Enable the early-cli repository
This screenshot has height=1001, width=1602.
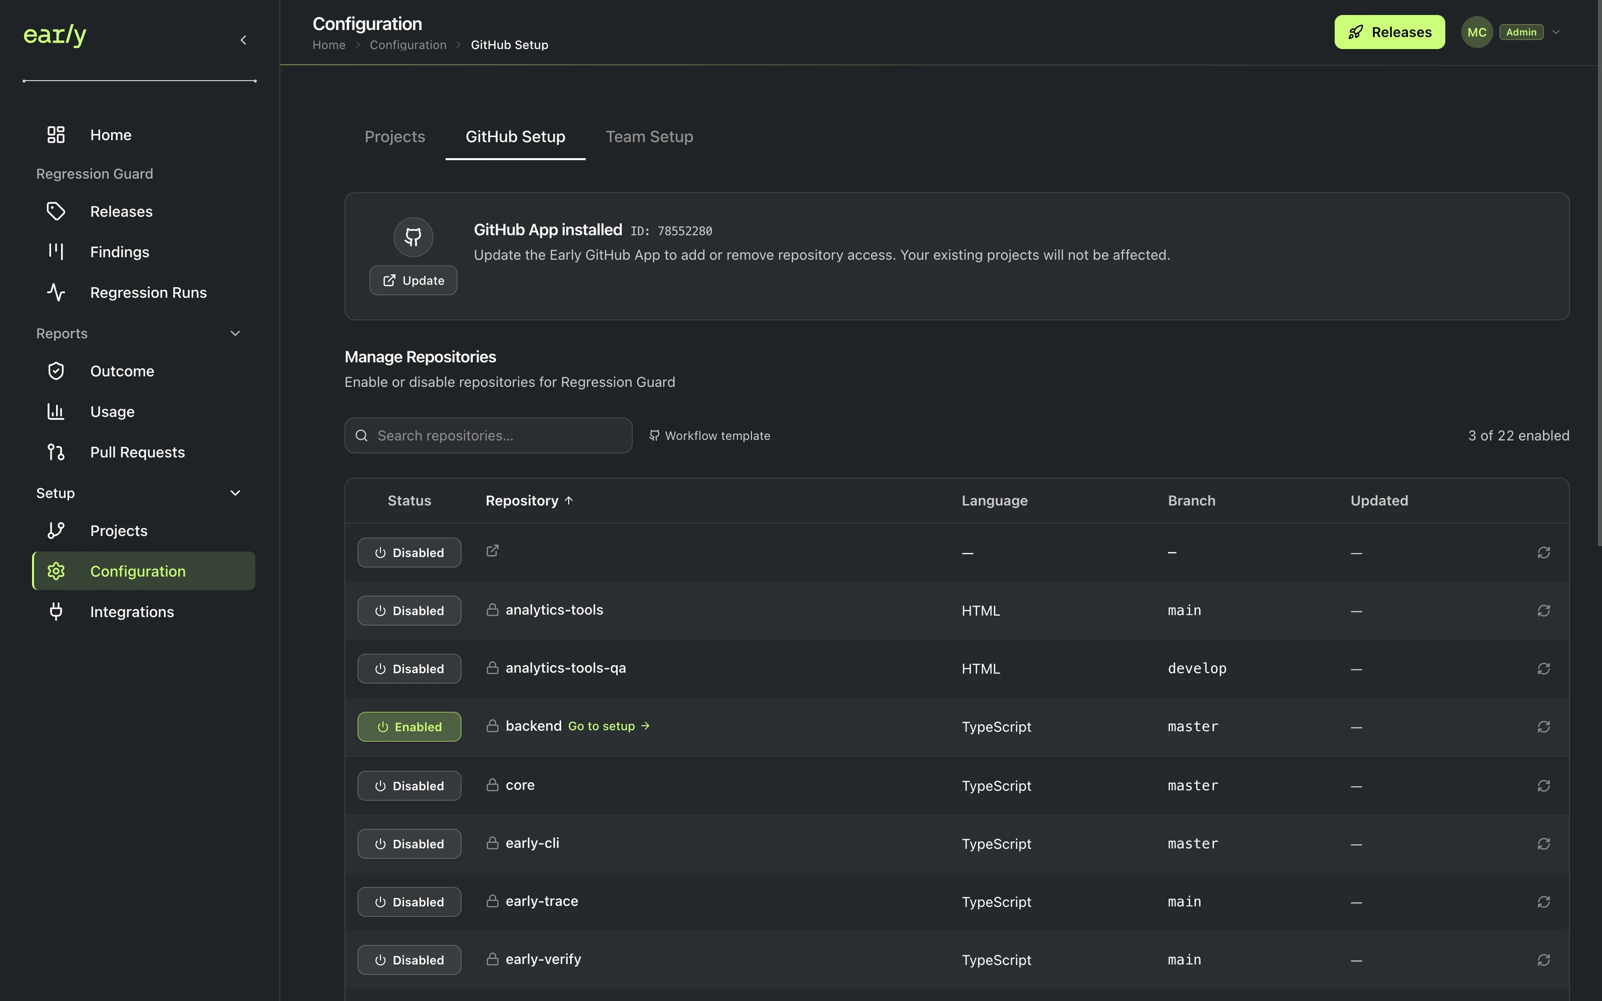[x=409, y=844]
